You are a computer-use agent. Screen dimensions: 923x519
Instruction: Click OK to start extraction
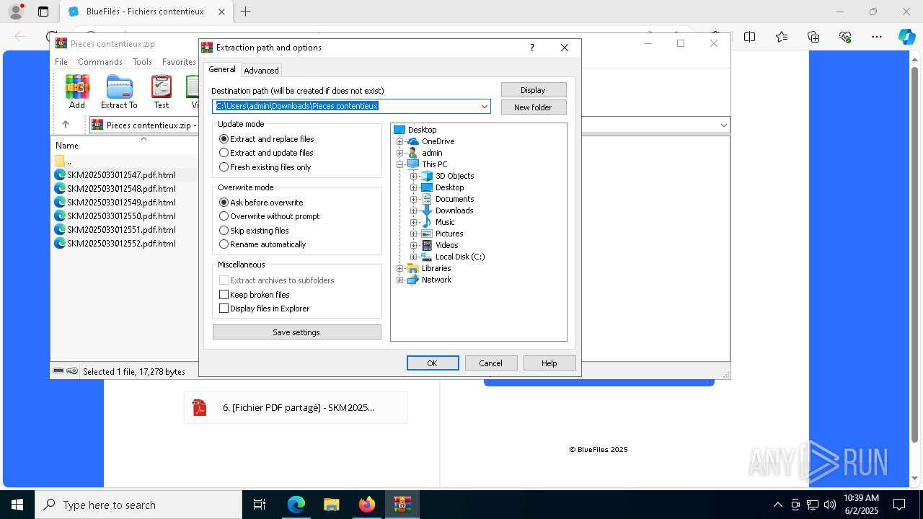(x=433, y=363)
